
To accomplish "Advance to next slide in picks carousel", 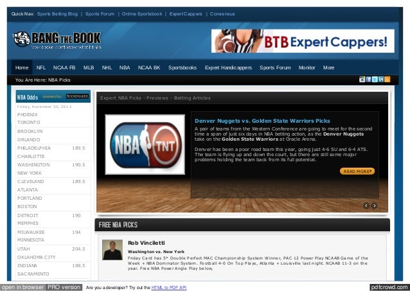I will [x=374, y=206].
